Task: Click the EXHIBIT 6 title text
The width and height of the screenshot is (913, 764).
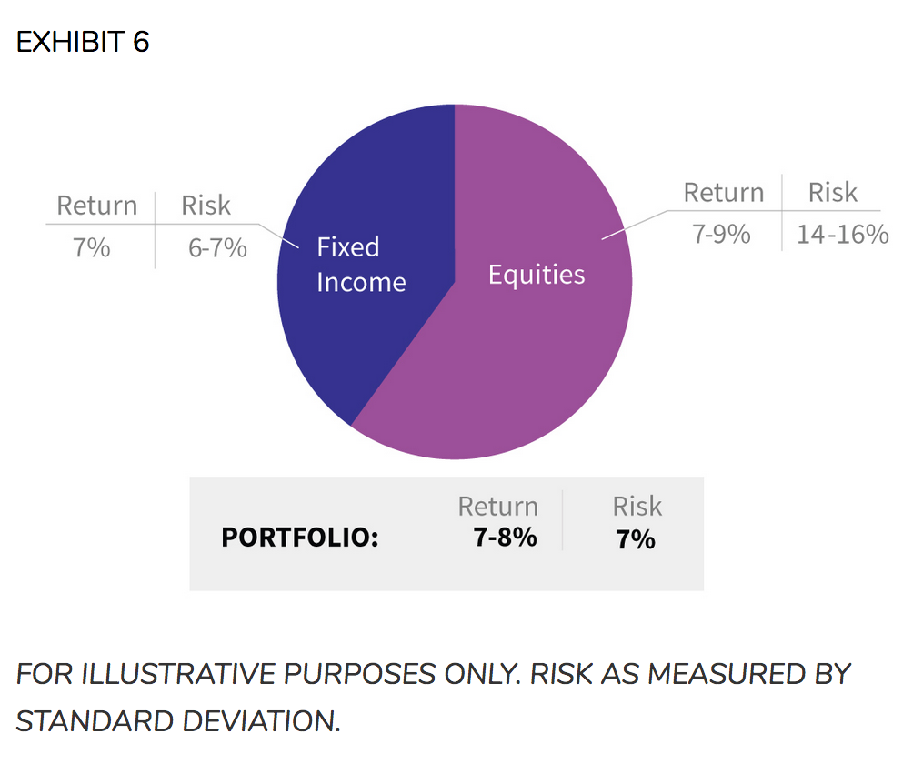Action: (x=83, y=43)
